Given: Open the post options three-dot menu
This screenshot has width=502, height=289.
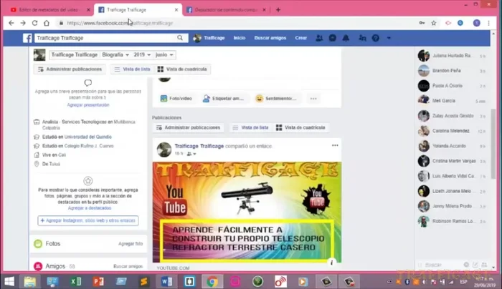Looking at the screenshot, I should pos(335,145).
